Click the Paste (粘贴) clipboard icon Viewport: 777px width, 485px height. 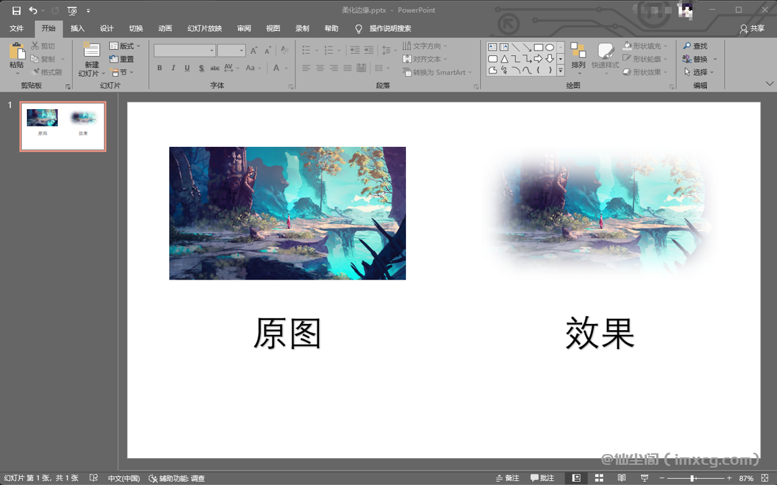[x=17, y=51]
